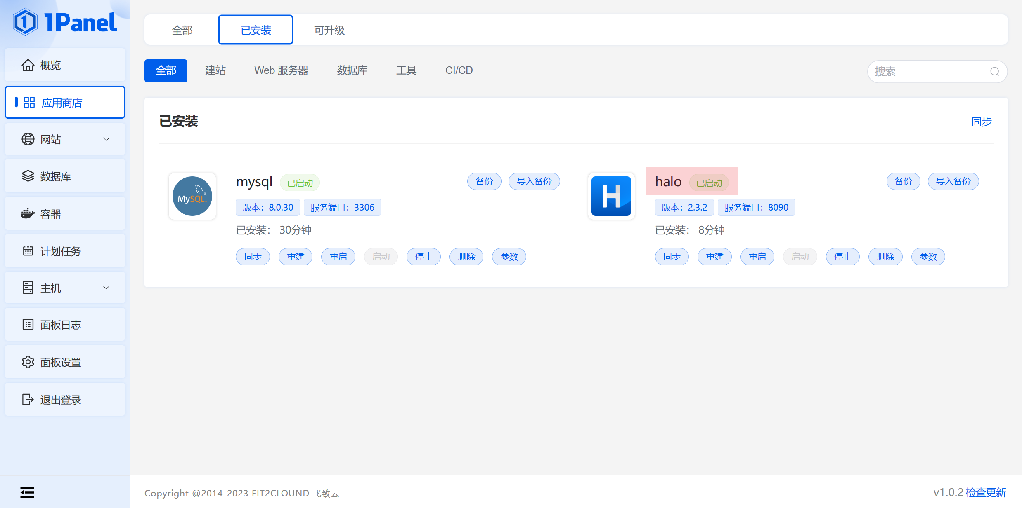Click the 1Panel logo

(x=65, y=22)
